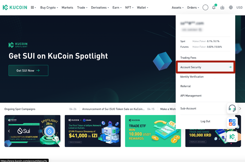Expand the Buy Crypto dropdown
The height and width of the screenshot is (162, 245).
point(49,8)
